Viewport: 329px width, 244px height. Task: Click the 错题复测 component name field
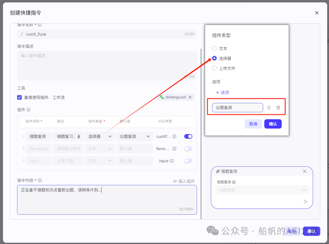pos(39,136)
